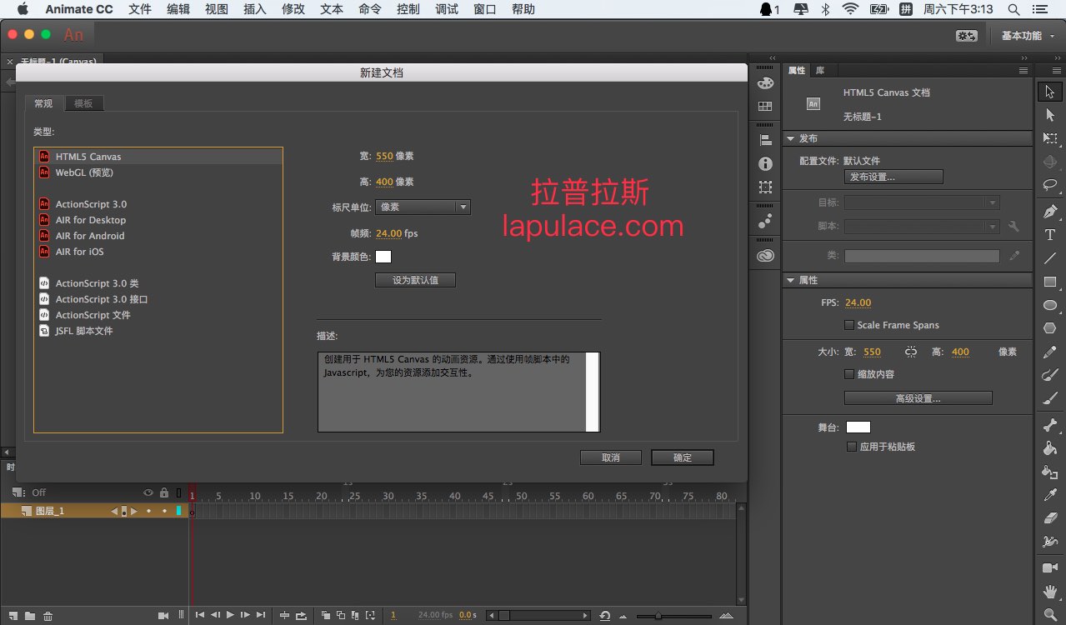Select the Text tool in toolbar
The image size is (1066, 625).
coord(1050,235)
